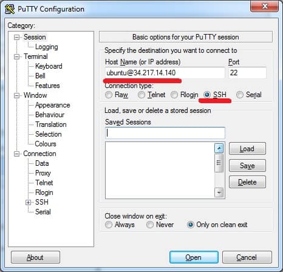
Task: Choose Only on clean exit option
Action: [191, 225]
